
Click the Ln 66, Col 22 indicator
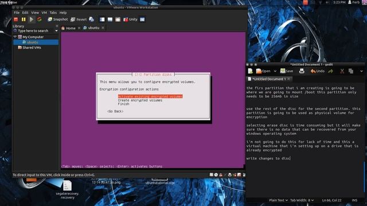331,200
